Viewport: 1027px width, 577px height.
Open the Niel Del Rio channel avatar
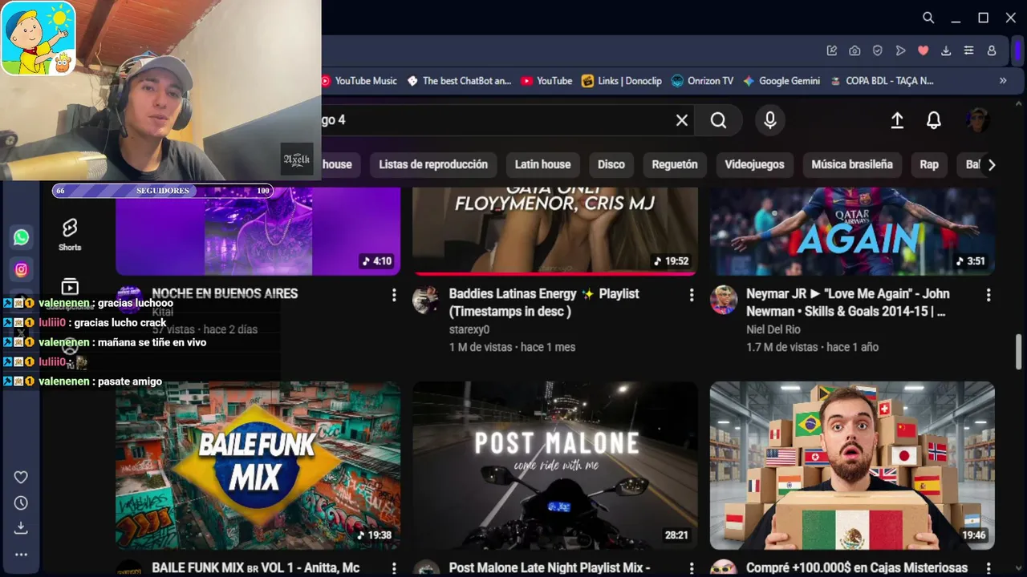click(x=724, y=300)
